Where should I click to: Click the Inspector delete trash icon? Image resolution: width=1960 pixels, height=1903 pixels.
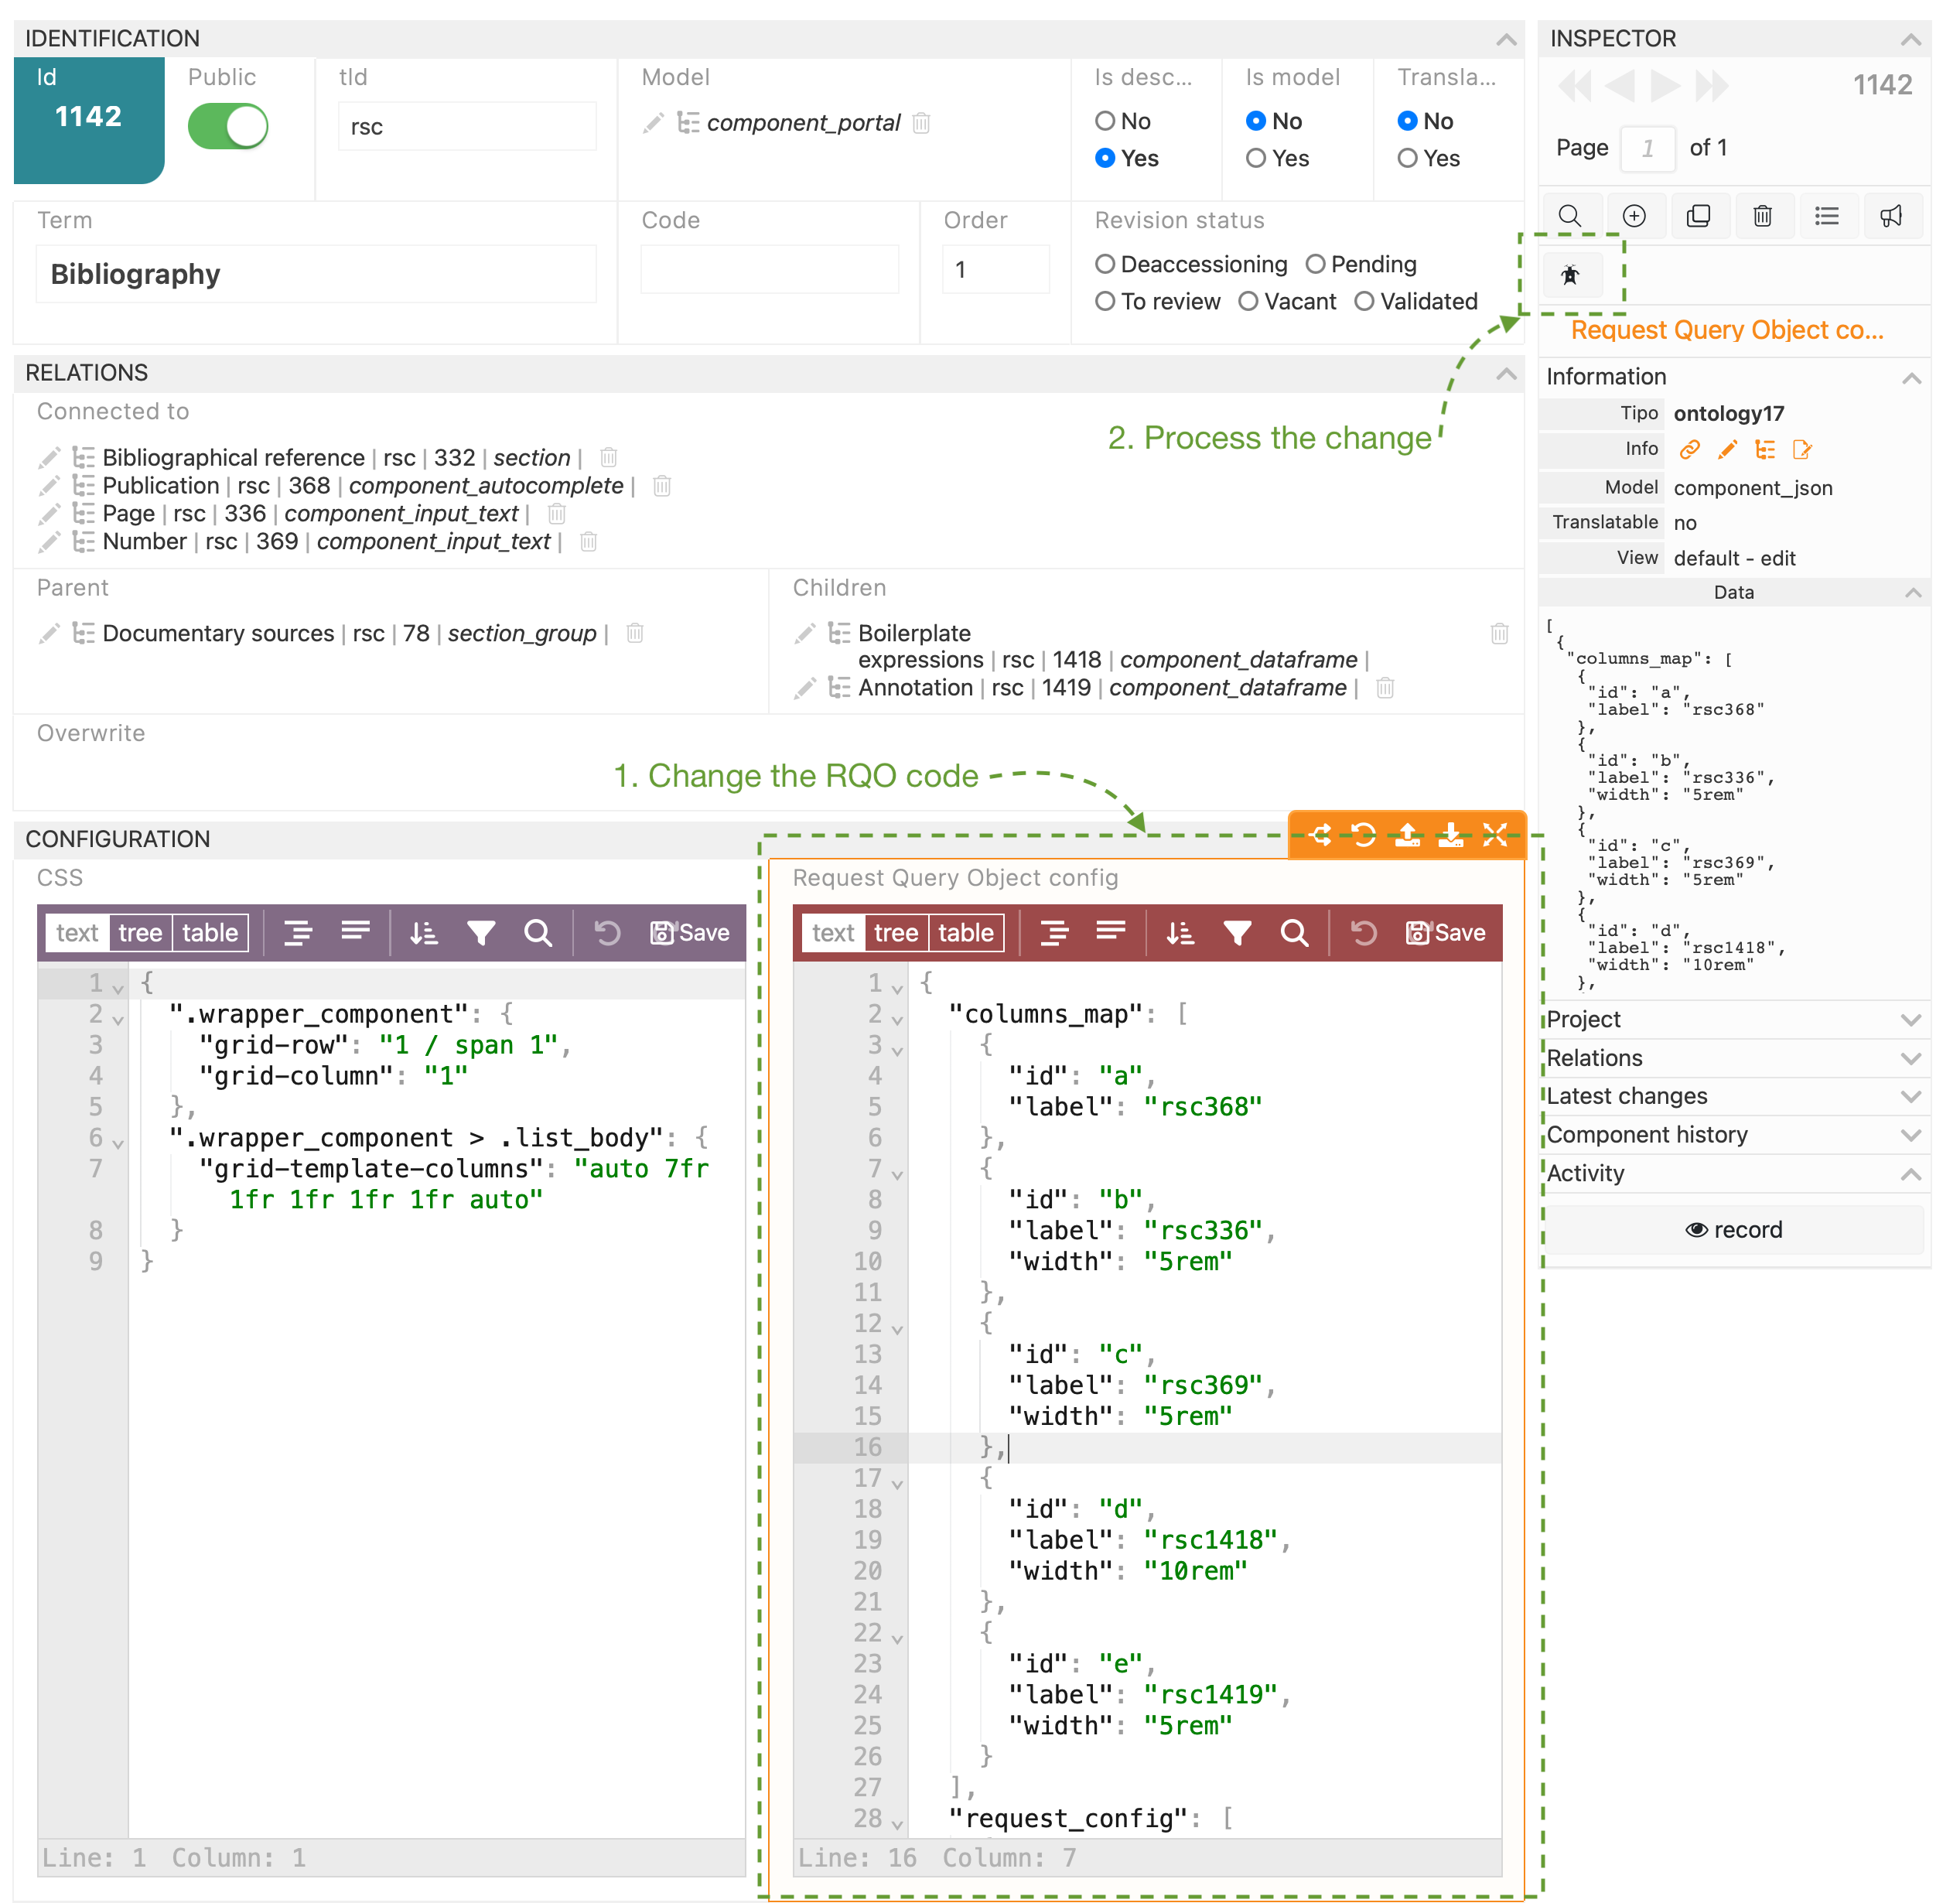pyautogui.click(x=1762, y=216)
